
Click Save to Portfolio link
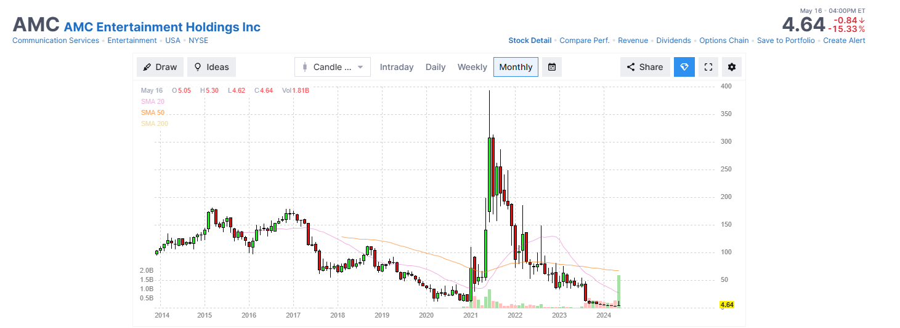tap(786, 41)
